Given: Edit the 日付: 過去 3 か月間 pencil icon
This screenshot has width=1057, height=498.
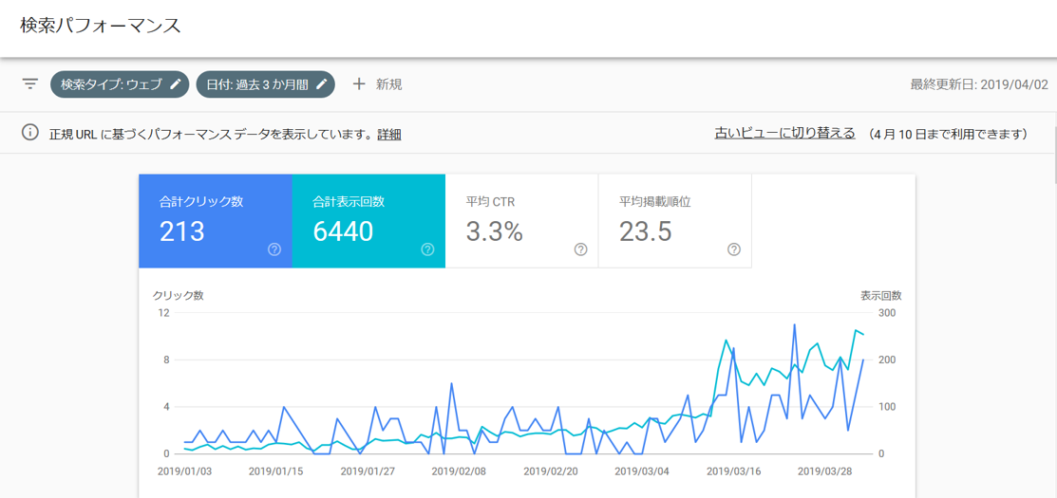Looking at the screenshot, I should point(322,84).
